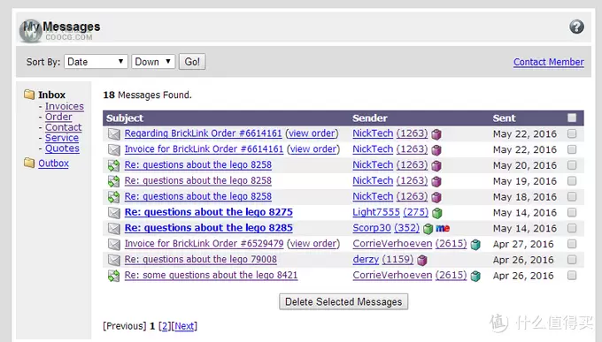
Task: Click teal brick icon on Apr 27 CorrieVerhoeven row
Action: click(475, 245)
